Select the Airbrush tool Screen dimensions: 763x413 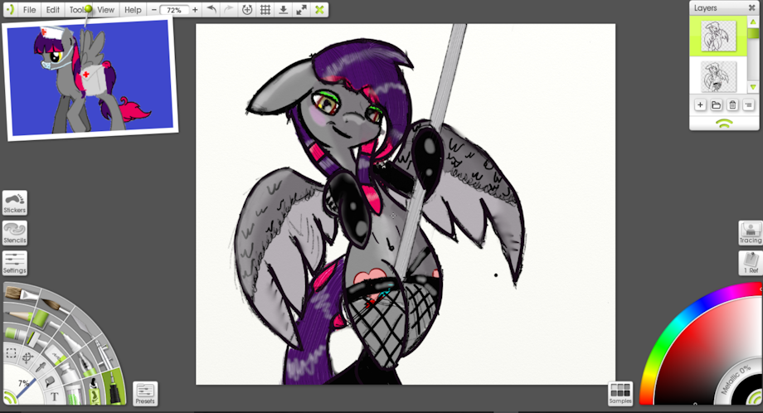(x=104, y=354)
